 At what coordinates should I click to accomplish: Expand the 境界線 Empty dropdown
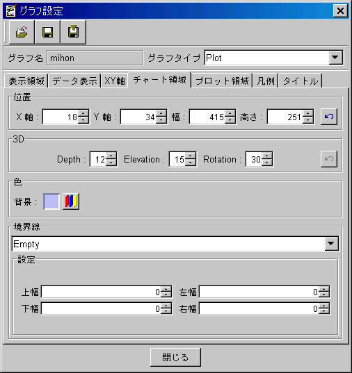(331, 244)
